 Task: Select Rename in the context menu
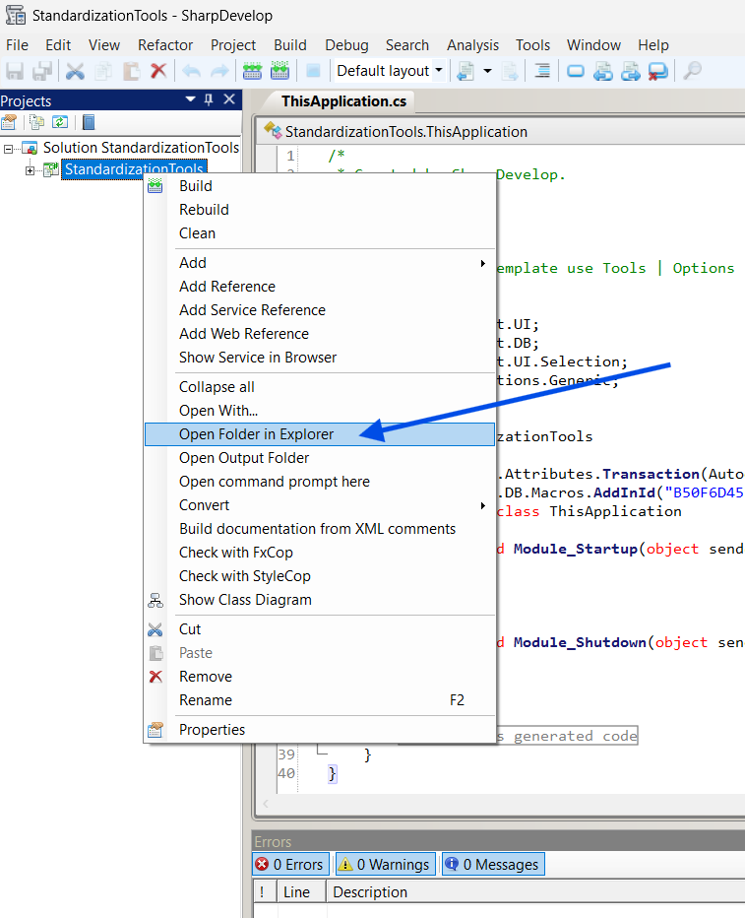[x=320, y=700]
